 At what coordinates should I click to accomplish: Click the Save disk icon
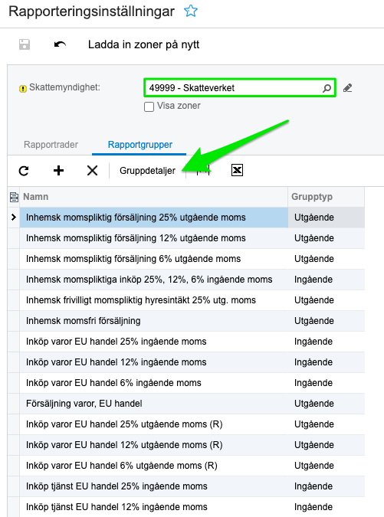pyautogui.click(x=25, y=44)
